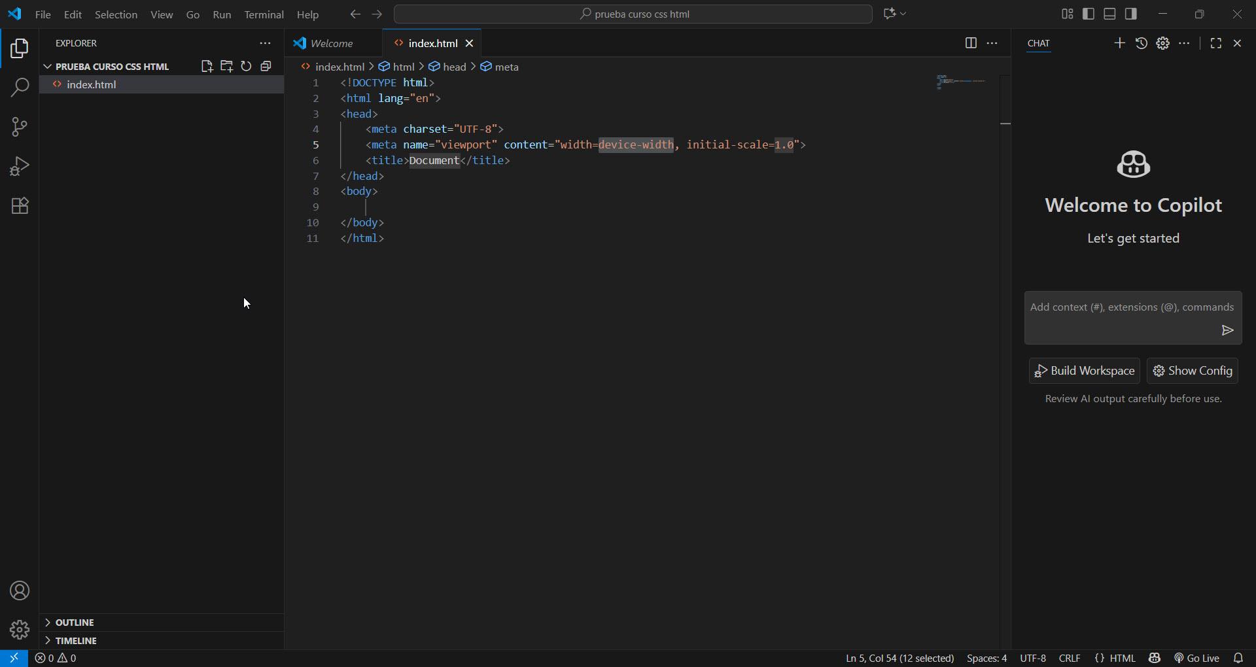Start a new Copilot chat
Image resolution: width=1256 pixels, height=667 pixels.
click(1119, 43)
